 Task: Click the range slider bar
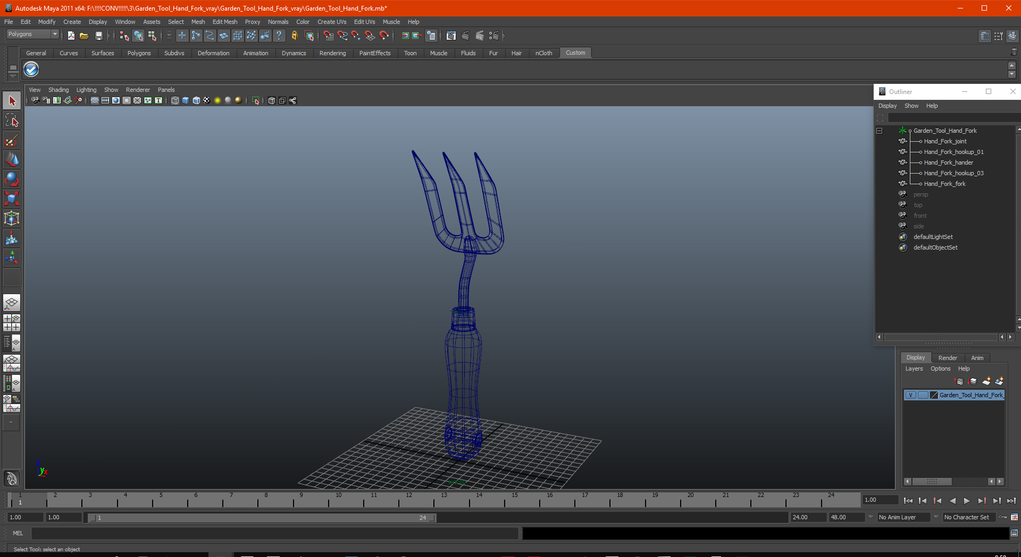click(x=262, y=518)
